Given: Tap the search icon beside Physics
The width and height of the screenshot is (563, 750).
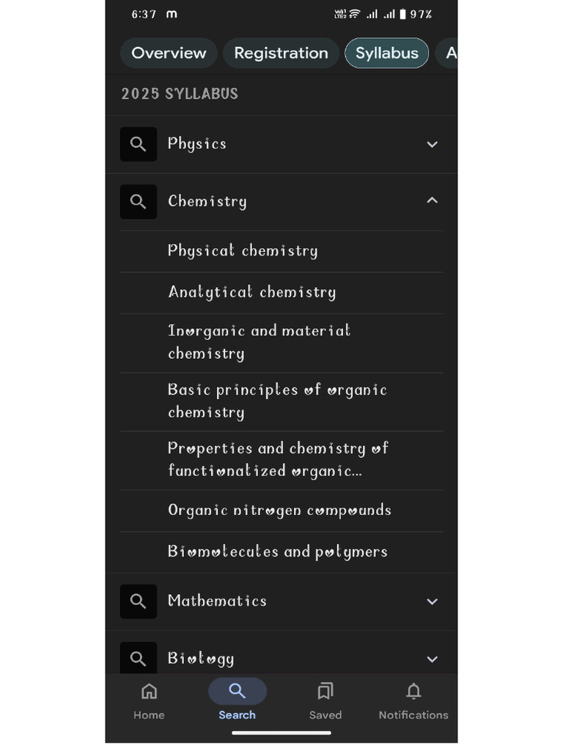Looking at the screenshot, I should tap(139, 144).
